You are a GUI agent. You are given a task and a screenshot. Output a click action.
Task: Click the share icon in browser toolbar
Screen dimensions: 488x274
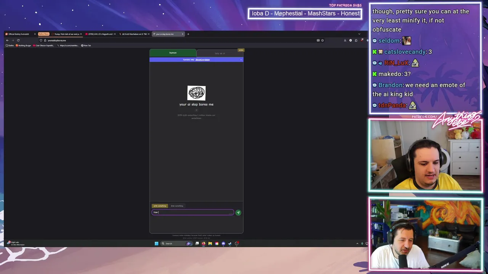click(x=356, y=40)
